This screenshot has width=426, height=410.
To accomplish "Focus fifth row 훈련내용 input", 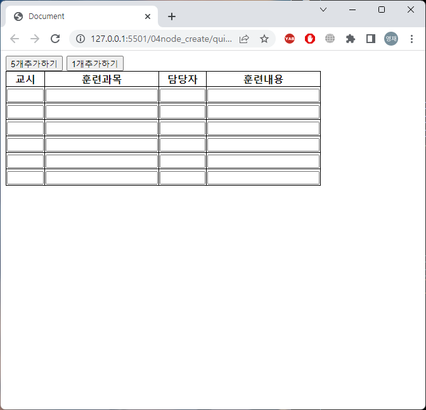I will [x=263, y=162].
